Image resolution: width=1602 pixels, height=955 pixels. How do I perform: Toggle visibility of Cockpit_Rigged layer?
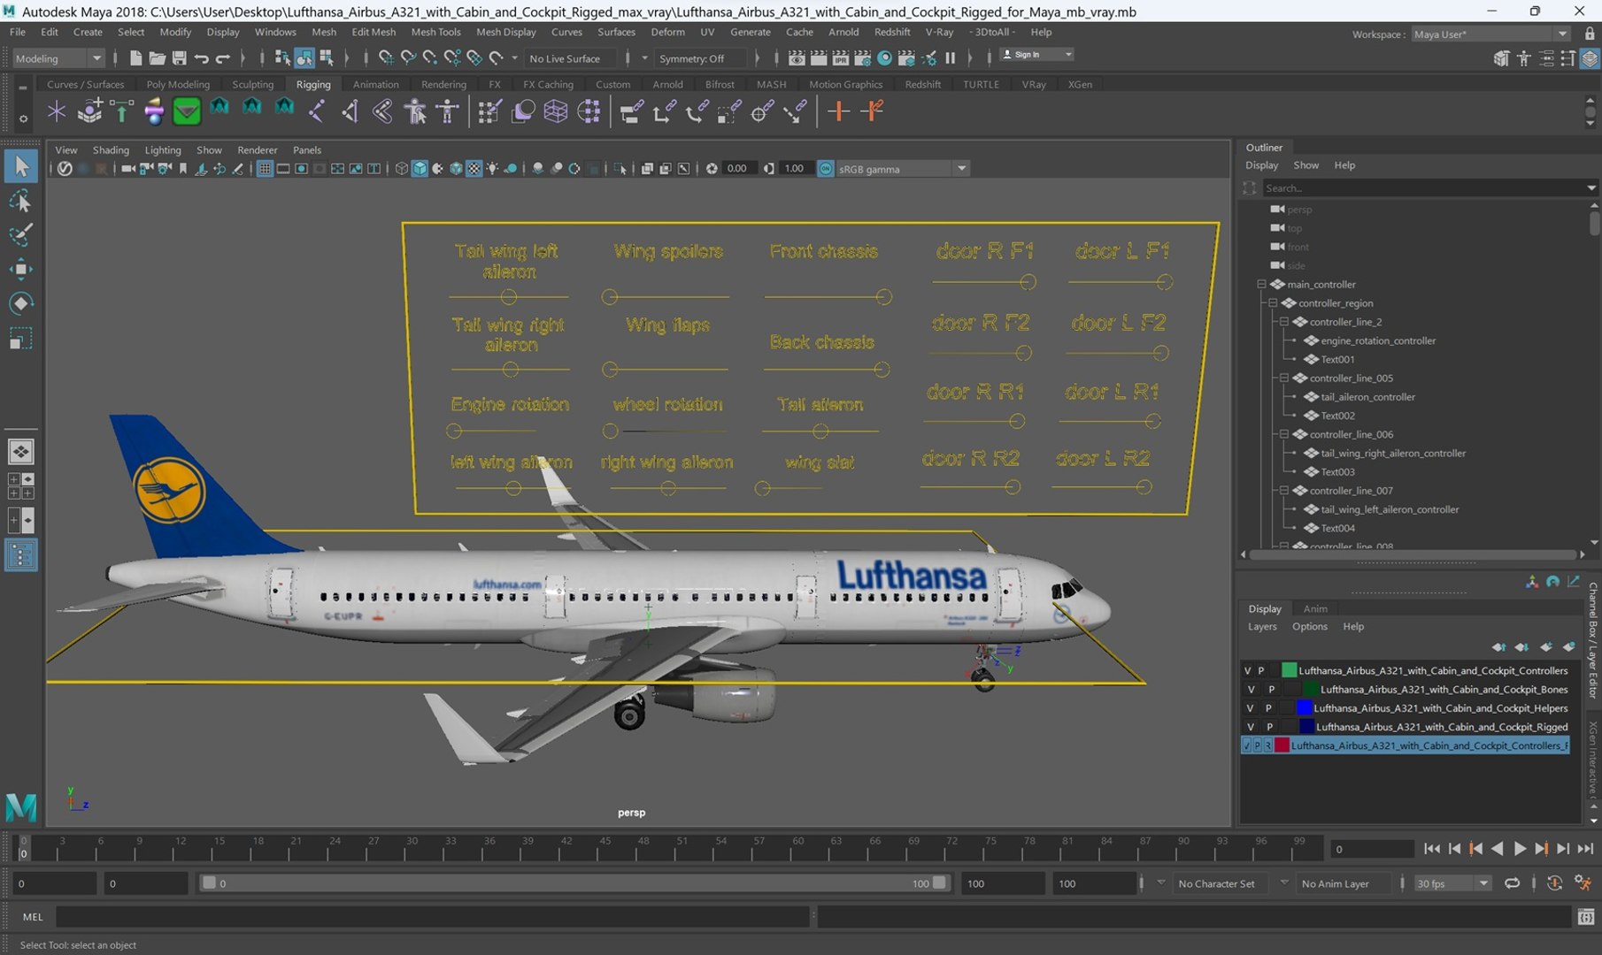coord(1250,727)
